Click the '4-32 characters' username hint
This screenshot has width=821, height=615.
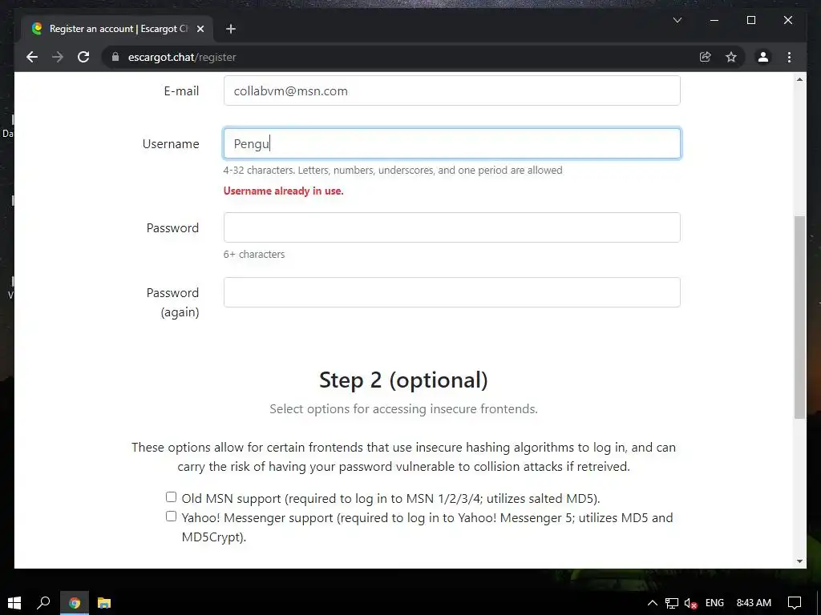tap(393, 170)
